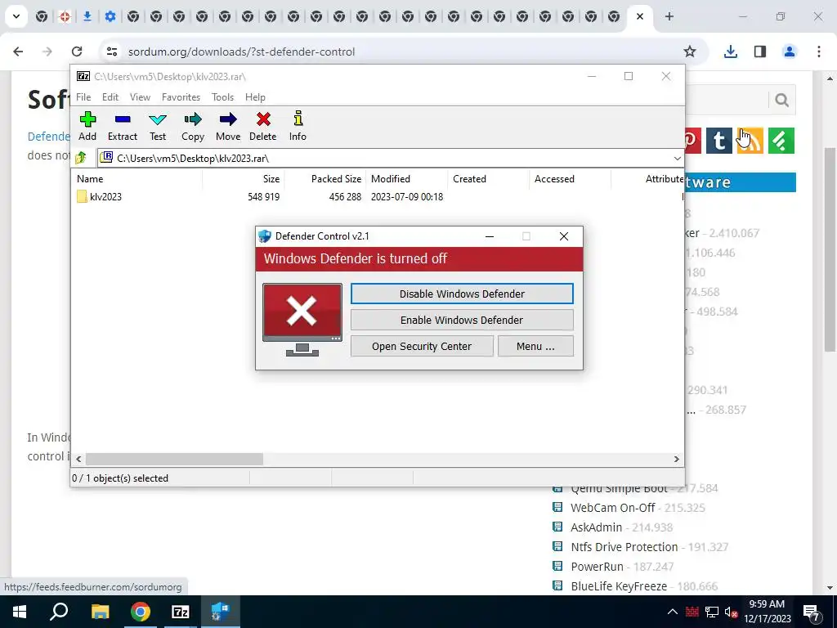Click the Chrome address bar URL

[x=241, y=52]
